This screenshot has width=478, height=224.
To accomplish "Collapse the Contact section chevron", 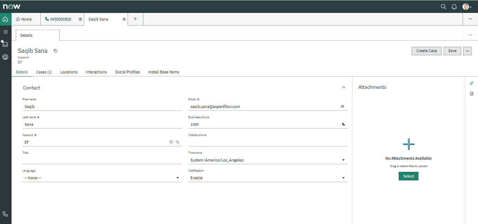I will tap(344, 87).
